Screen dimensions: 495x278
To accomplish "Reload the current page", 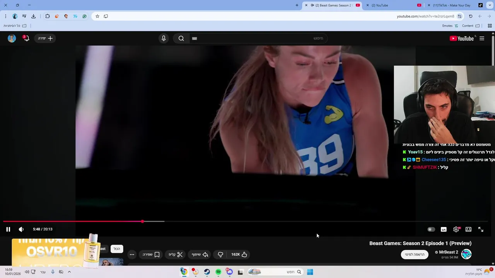I will point(471,16).
